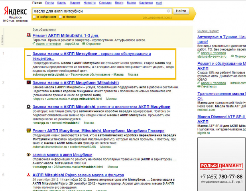Click Mitsubishi logo favicon of result six
Screen dimensions: 246x191
[29, 175]
